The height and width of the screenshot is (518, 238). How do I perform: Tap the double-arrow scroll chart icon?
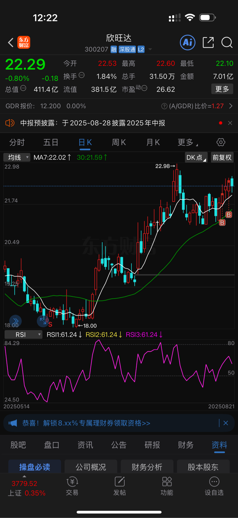point(15,321)
